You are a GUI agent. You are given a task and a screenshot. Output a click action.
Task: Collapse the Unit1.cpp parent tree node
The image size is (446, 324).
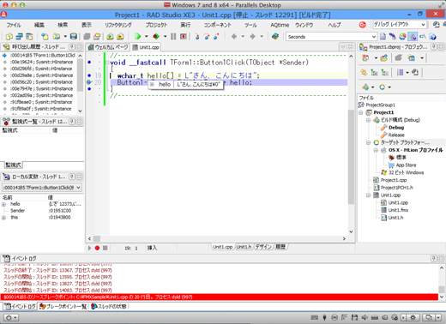(368, 195)
